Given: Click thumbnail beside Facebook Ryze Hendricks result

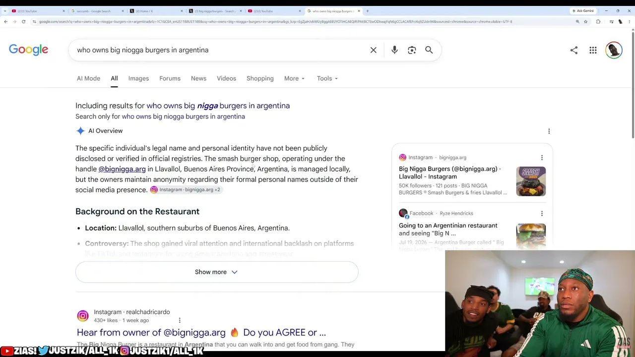Looking at the screenshot, I should (x=531, y=236).
